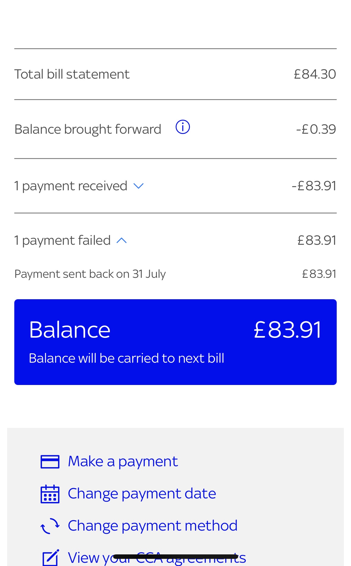Tap the "1 payment failed" label
The height and width of the screenshot is (566, 351).
coord(63,241)
